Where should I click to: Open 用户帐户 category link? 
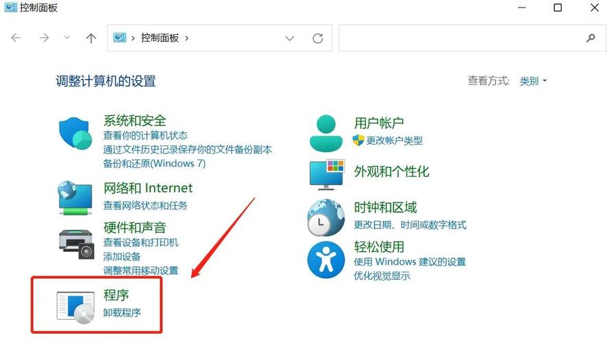pyautogui.click(x=379, y=123)
